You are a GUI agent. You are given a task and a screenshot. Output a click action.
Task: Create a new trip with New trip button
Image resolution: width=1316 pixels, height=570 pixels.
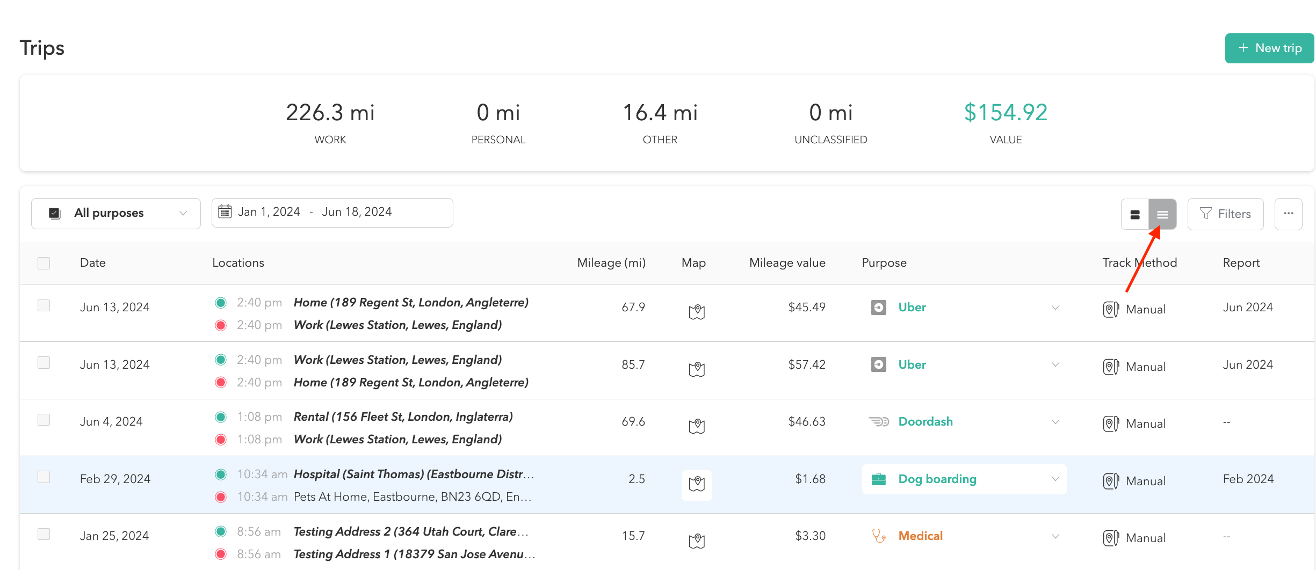1269,48
